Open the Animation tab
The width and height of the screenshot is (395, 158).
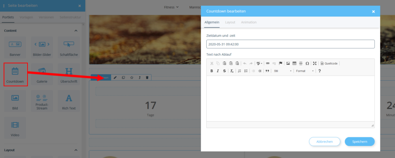pos(249,22)
